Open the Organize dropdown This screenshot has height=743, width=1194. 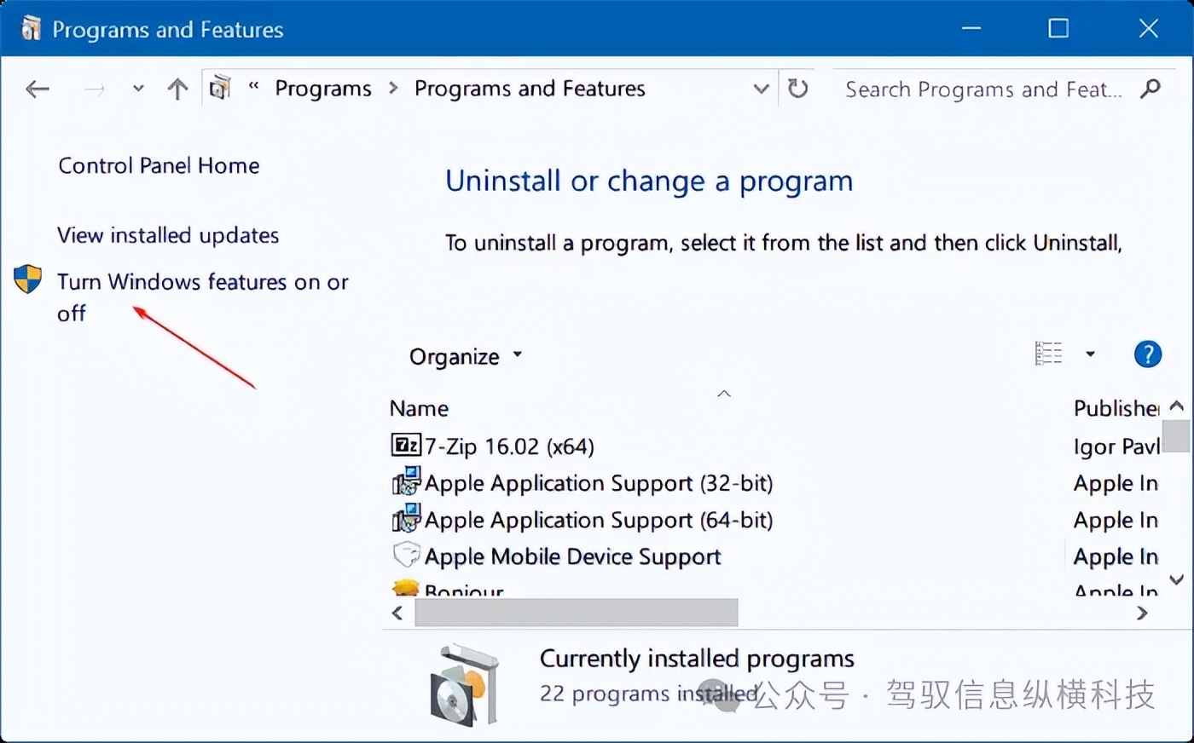click(466, 356)
